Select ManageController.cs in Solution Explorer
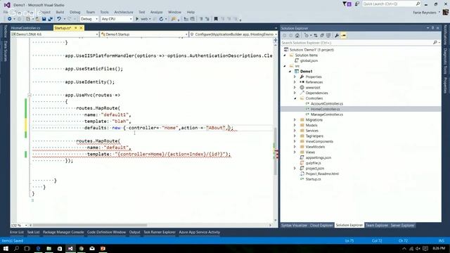Image resolution: width=450 pixels, height=253 pixels. pos(327,115)
